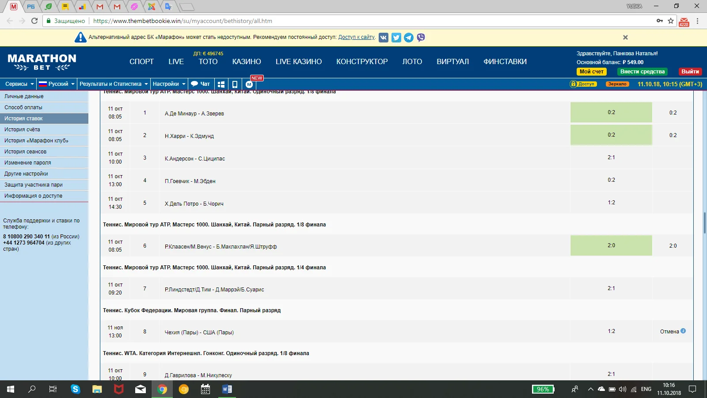Screen dimensions: 707x398
Task: Open the Chrome three-dot menu
Action: [x=698, y=21]
